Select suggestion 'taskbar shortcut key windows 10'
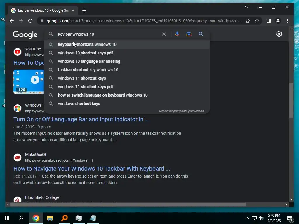Screen dimensions: 299x224 [127, 70]
